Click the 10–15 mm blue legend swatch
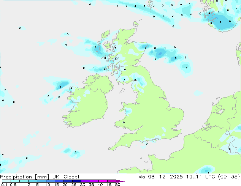The height and width of the screenshot is (186, 241). tap(50, 181)
